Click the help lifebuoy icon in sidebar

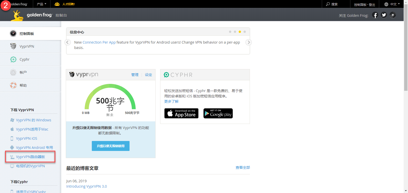pyautogui.click(x=13, y=85)
